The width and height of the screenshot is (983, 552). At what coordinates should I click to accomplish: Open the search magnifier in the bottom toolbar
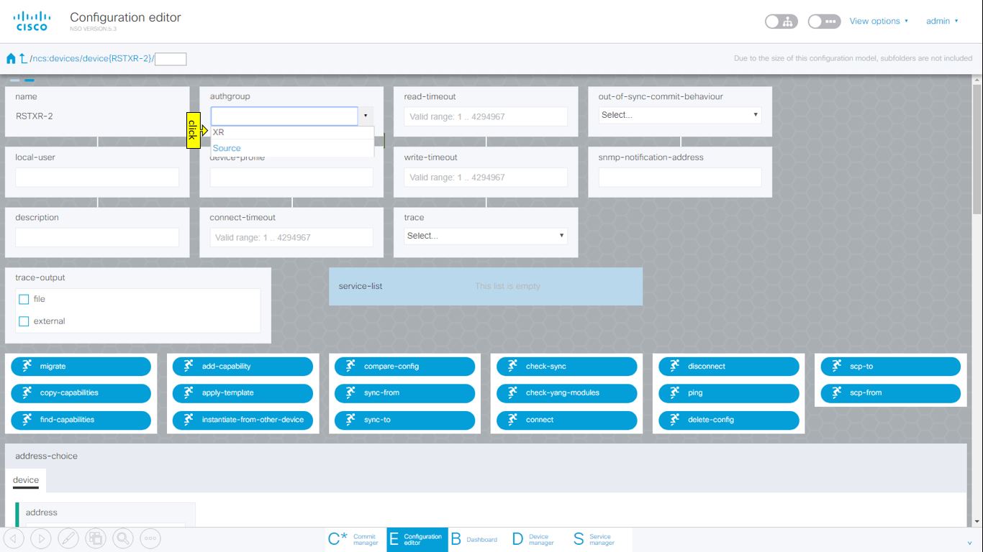(x=122, y=538)
